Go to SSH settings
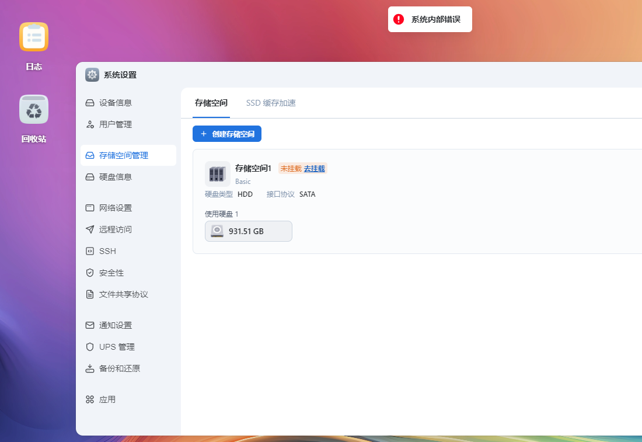642x442 pixels. 107,251
